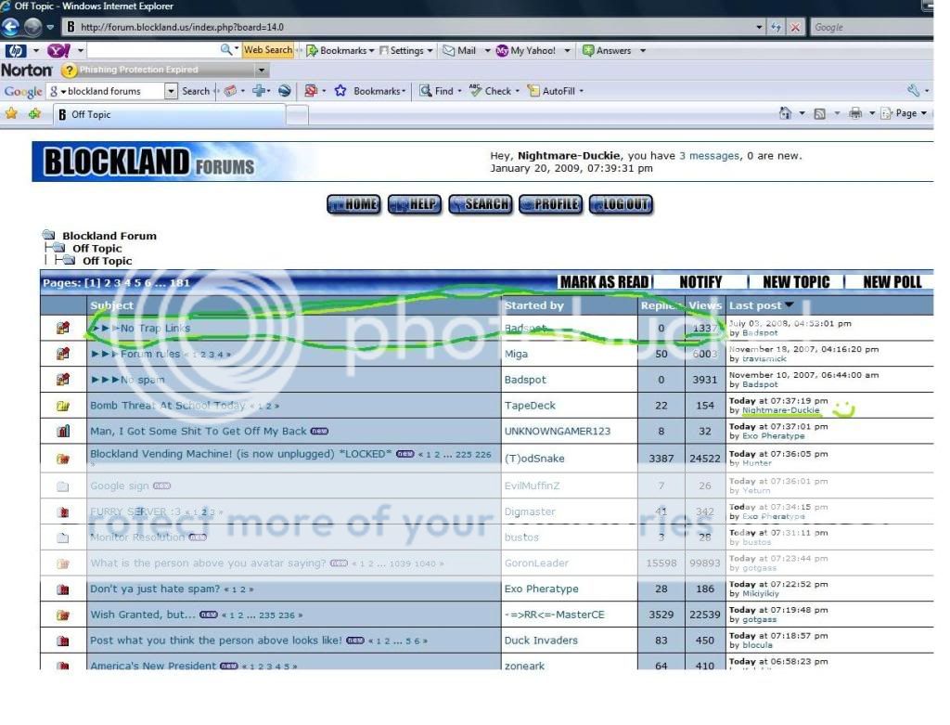
Task: Open the Blockland Forum breadcrumb link
Action: point(109,236)
